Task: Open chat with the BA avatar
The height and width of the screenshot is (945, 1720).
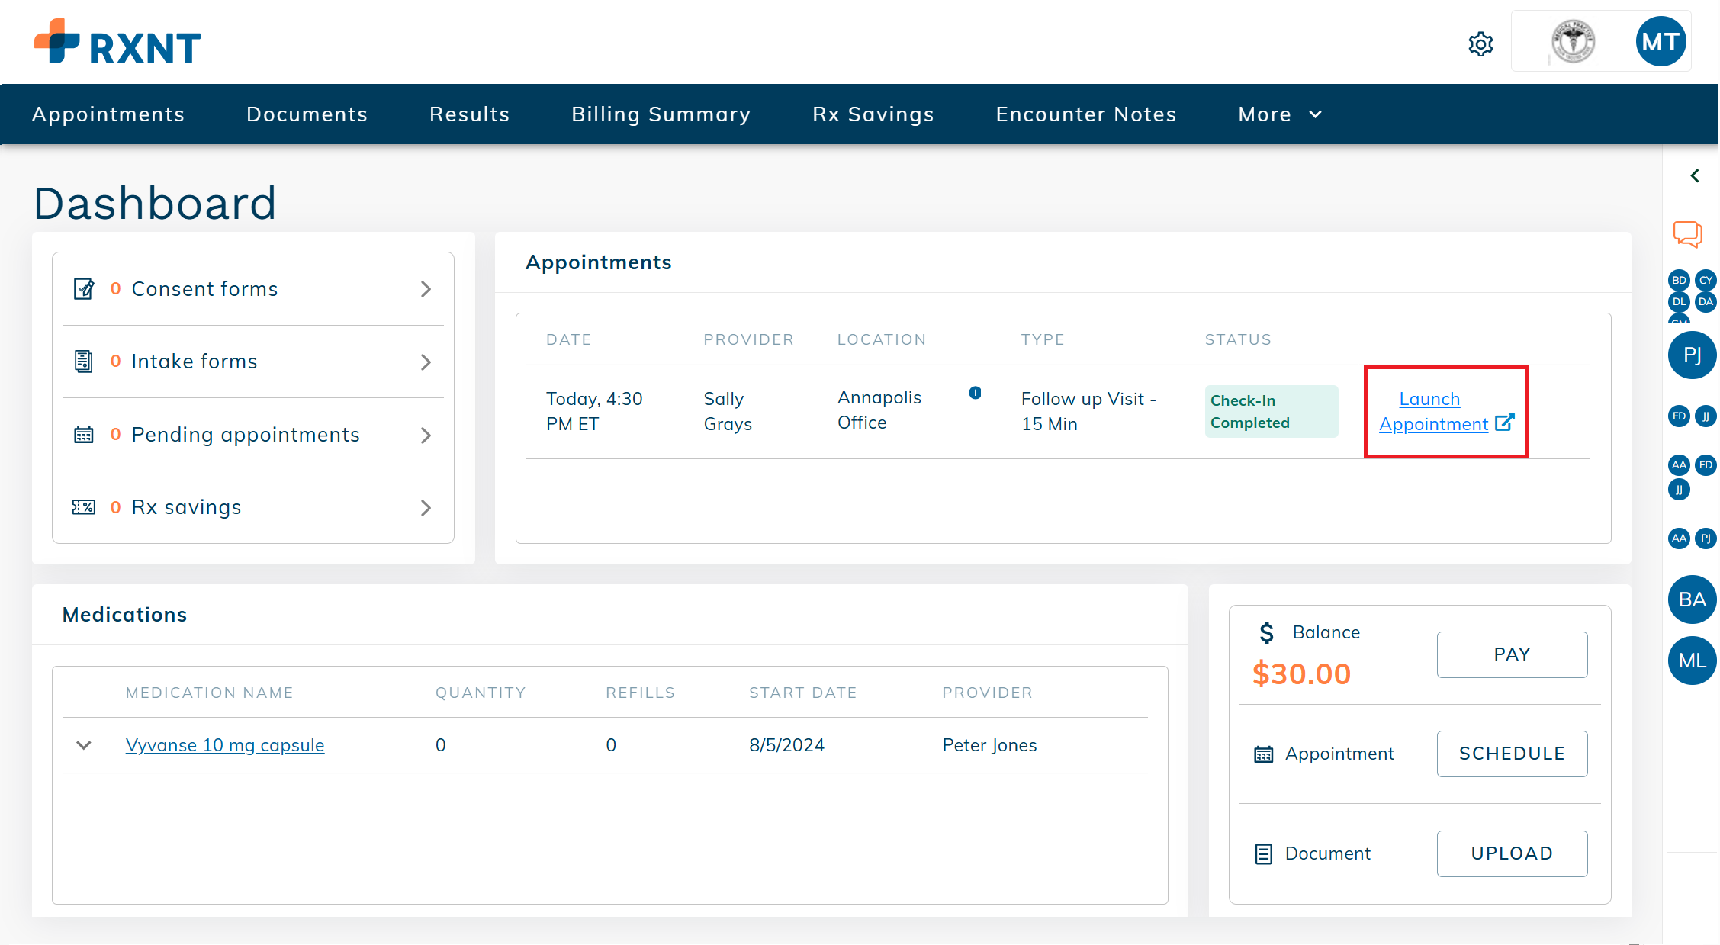Action: tap(1692, 599)
